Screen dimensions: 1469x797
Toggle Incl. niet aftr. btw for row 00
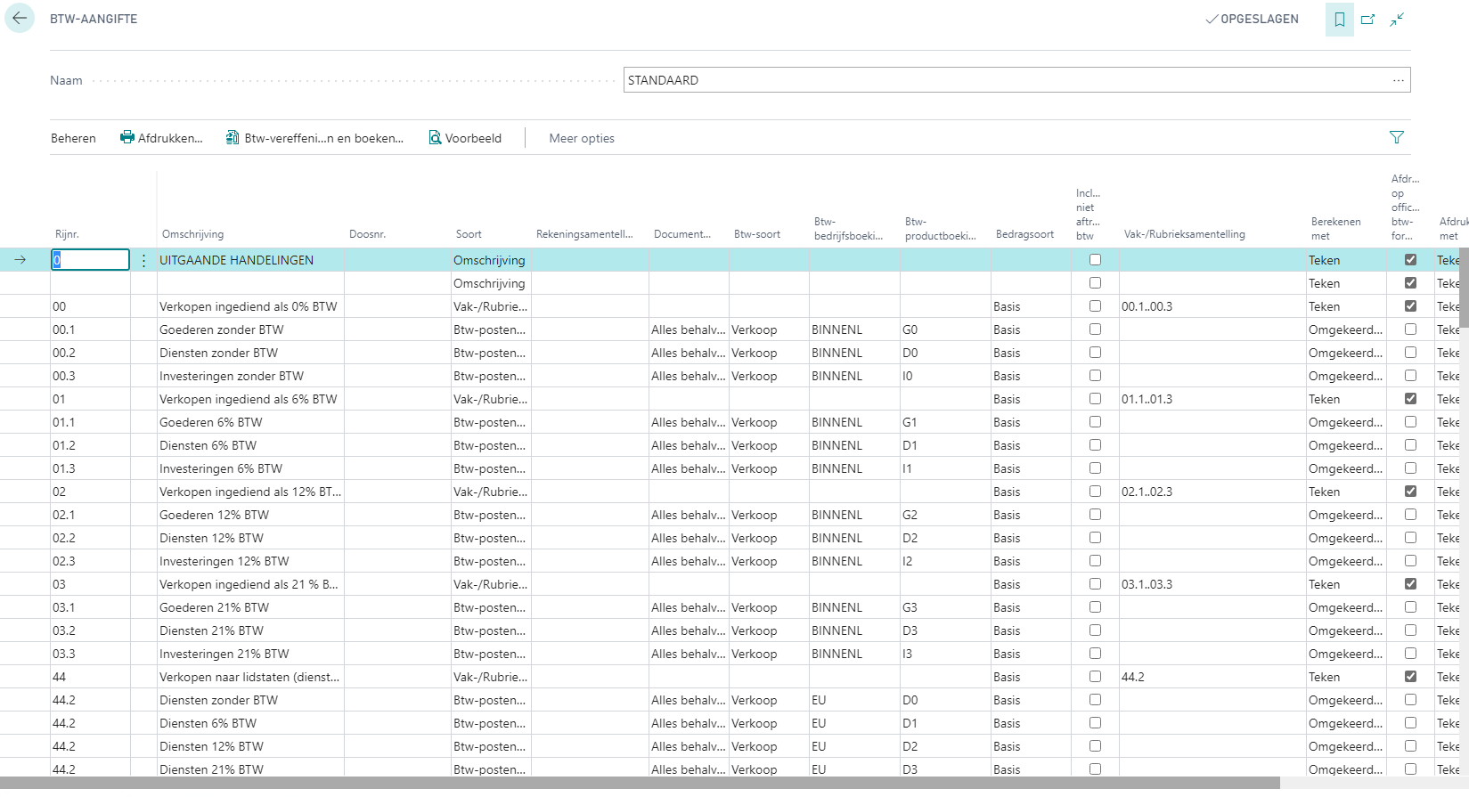[1095, 306]
